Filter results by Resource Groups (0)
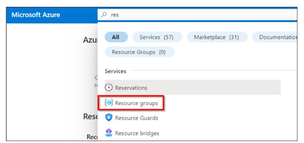 [140, 52]
